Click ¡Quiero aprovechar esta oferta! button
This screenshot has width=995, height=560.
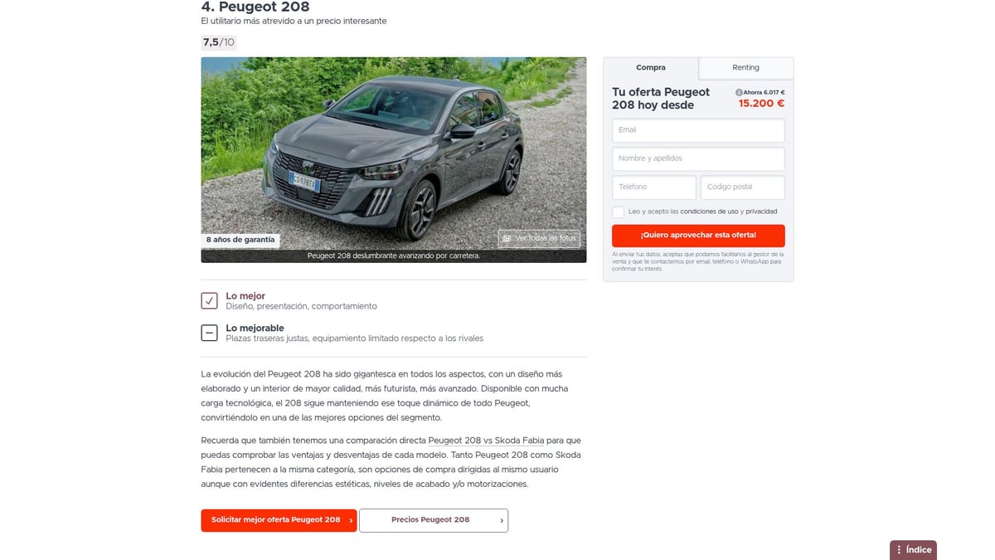click(x=698, y=236)
